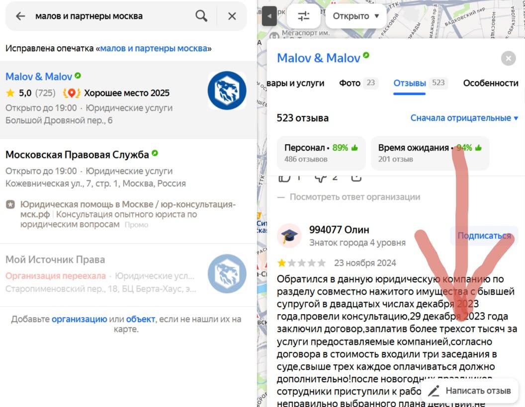This screenshot has height=407, width=525.
Task: Click 'Знаток города 4 уровня' text
Action: (357, 243)
